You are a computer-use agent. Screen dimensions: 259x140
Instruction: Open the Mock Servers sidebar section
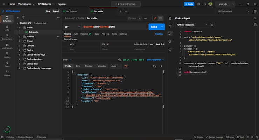tap(7, 46)
